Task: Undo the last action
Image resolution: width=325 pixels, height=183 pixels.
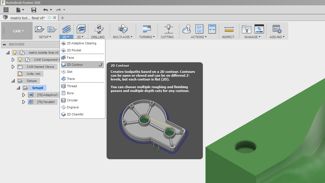Action: click(46, 10)
